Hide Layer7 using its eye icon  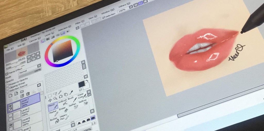10,106
